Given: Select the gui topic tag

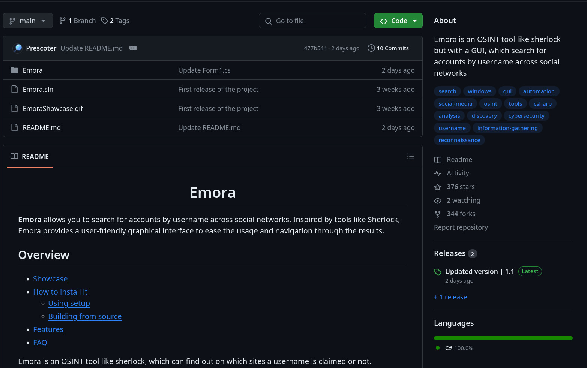Looking at the screenshot, I should (507, 91).
